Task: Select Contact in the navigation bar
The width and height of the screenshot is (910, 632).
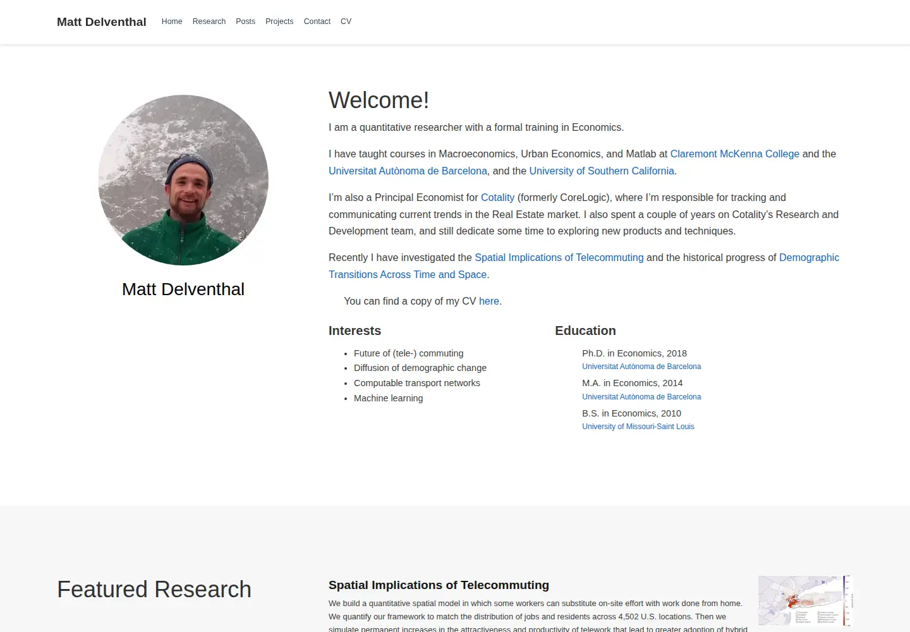Action: [317, 21]
